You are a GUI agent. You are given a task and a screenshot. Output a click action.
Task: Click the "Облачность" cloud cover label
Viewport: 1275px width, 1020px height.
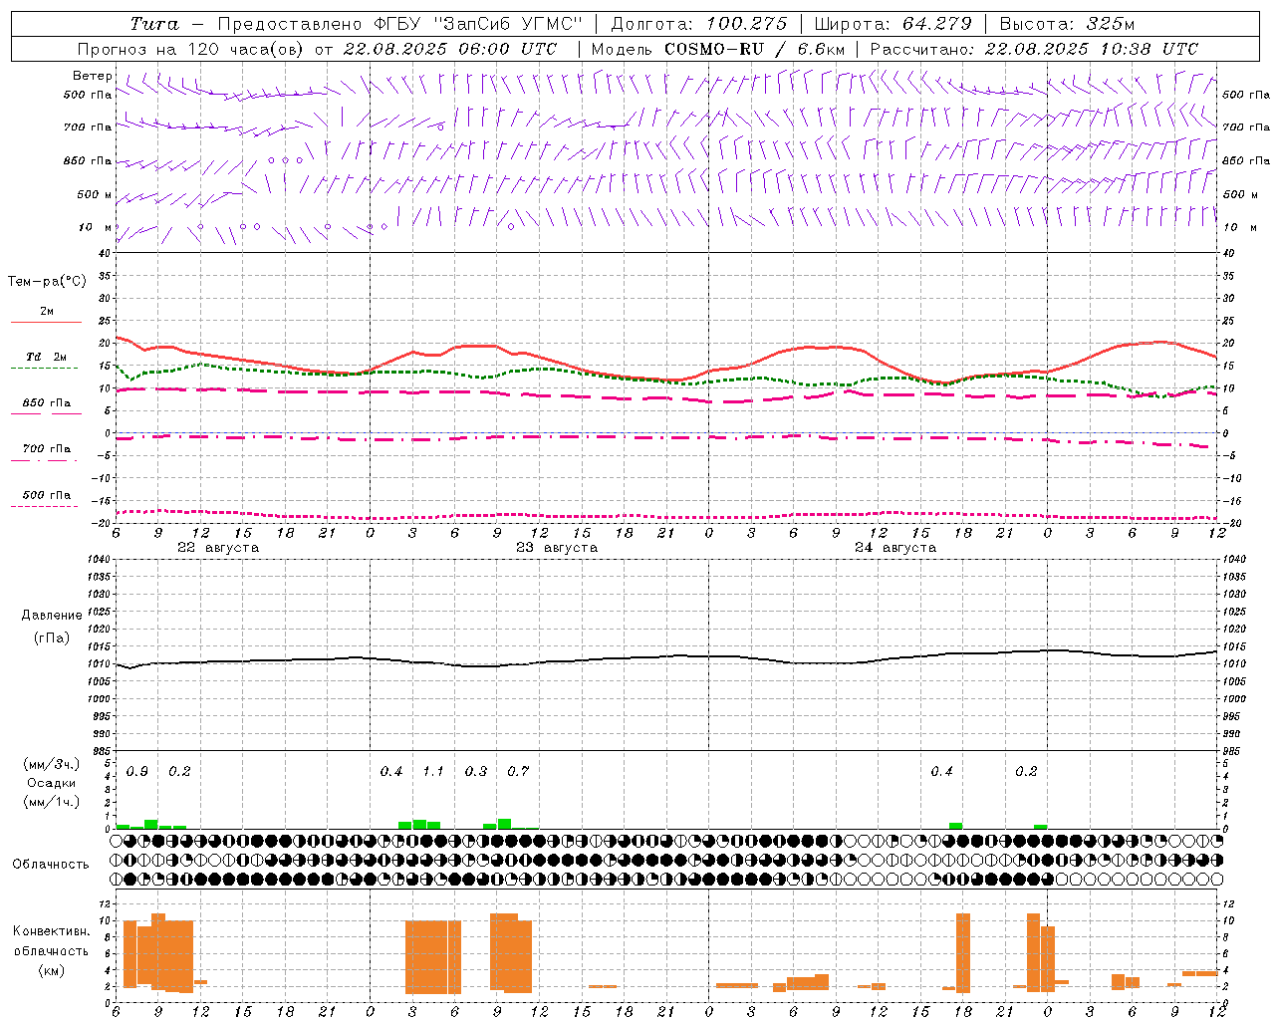51,865
